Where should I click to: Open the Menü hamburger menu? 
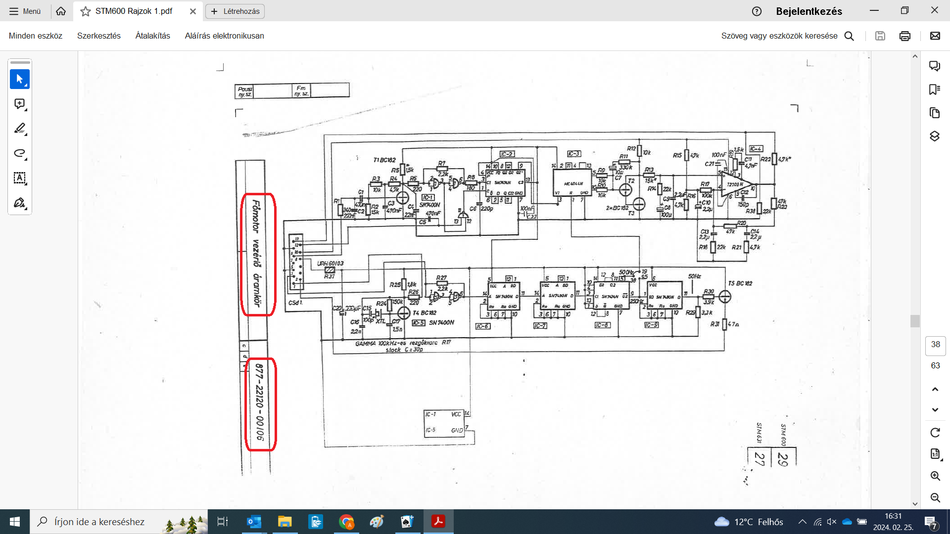[25, 11]
